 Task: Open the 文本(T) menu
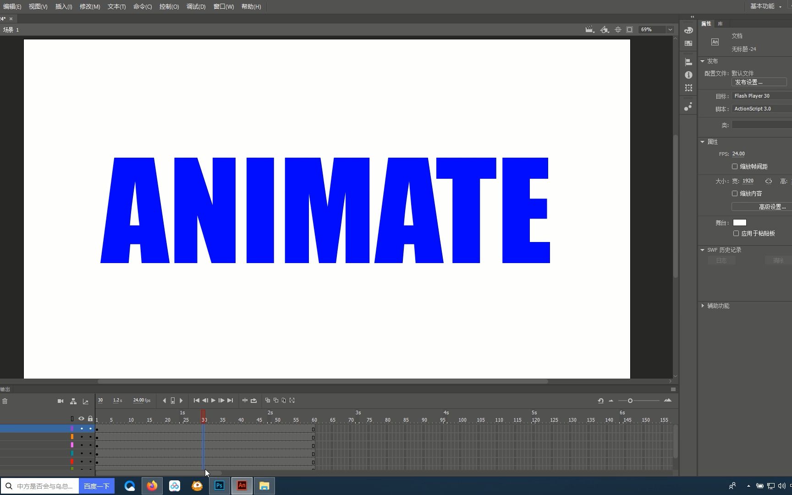click(116, 6)
